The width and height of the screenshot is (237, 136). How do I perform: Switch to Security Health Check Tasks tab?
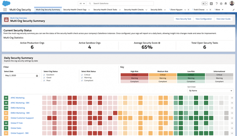(105, 10)
